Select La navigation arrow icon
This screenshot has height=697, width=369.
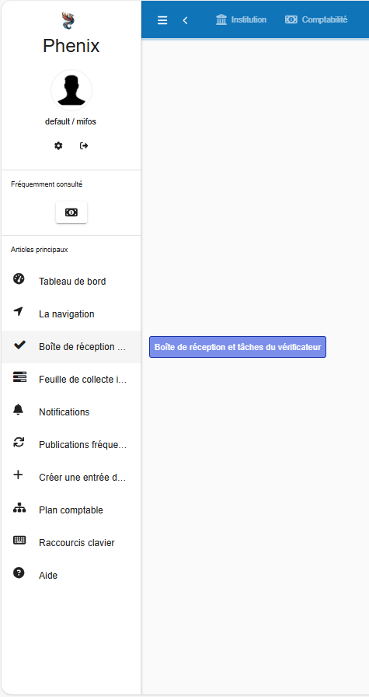point(18,312)
